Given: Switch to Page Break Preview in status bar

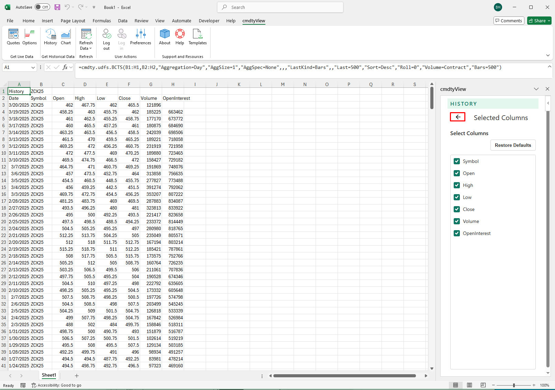Looking at the screenshot, I should pos(483,385).
